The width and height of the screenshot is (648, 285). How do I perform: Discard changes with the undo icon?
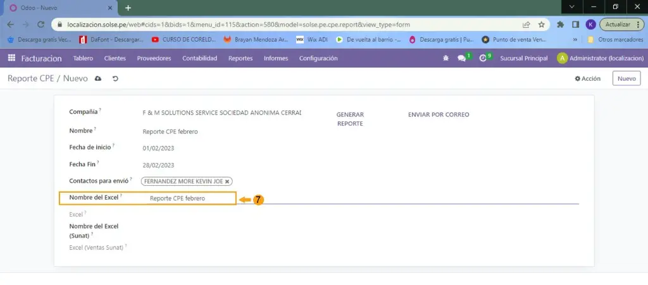pyautogui.click(x=115, y=79)
